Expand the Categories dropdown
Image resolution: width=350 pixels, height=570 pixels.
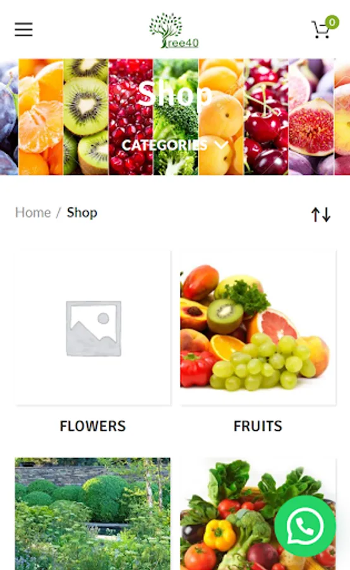click(175, 145)
